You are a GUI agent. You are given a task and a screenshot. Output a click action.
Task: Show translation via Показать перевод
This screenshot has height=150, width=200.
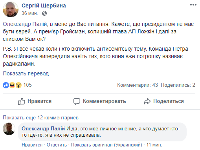coord(26,73)
